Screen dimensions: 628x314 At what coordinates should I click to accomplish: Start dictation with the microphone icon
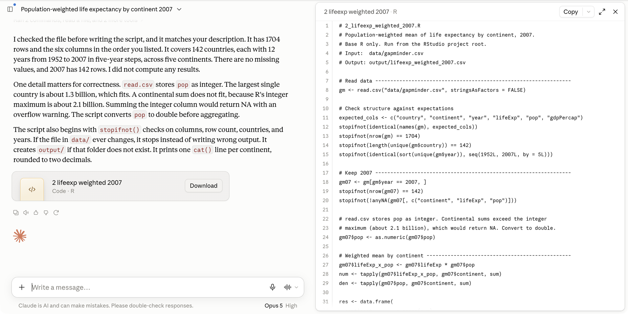click(x=272, y=287)
